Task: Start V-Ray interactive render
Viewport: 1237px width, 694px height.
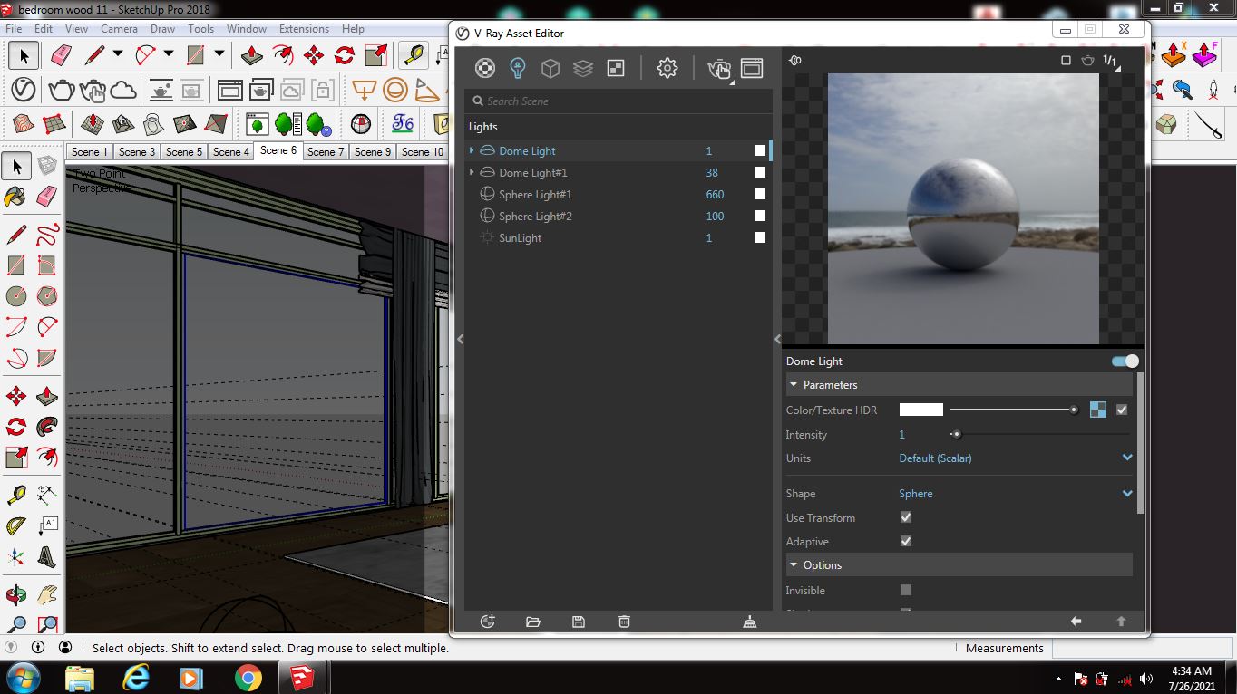Action: tap(92, 91)
